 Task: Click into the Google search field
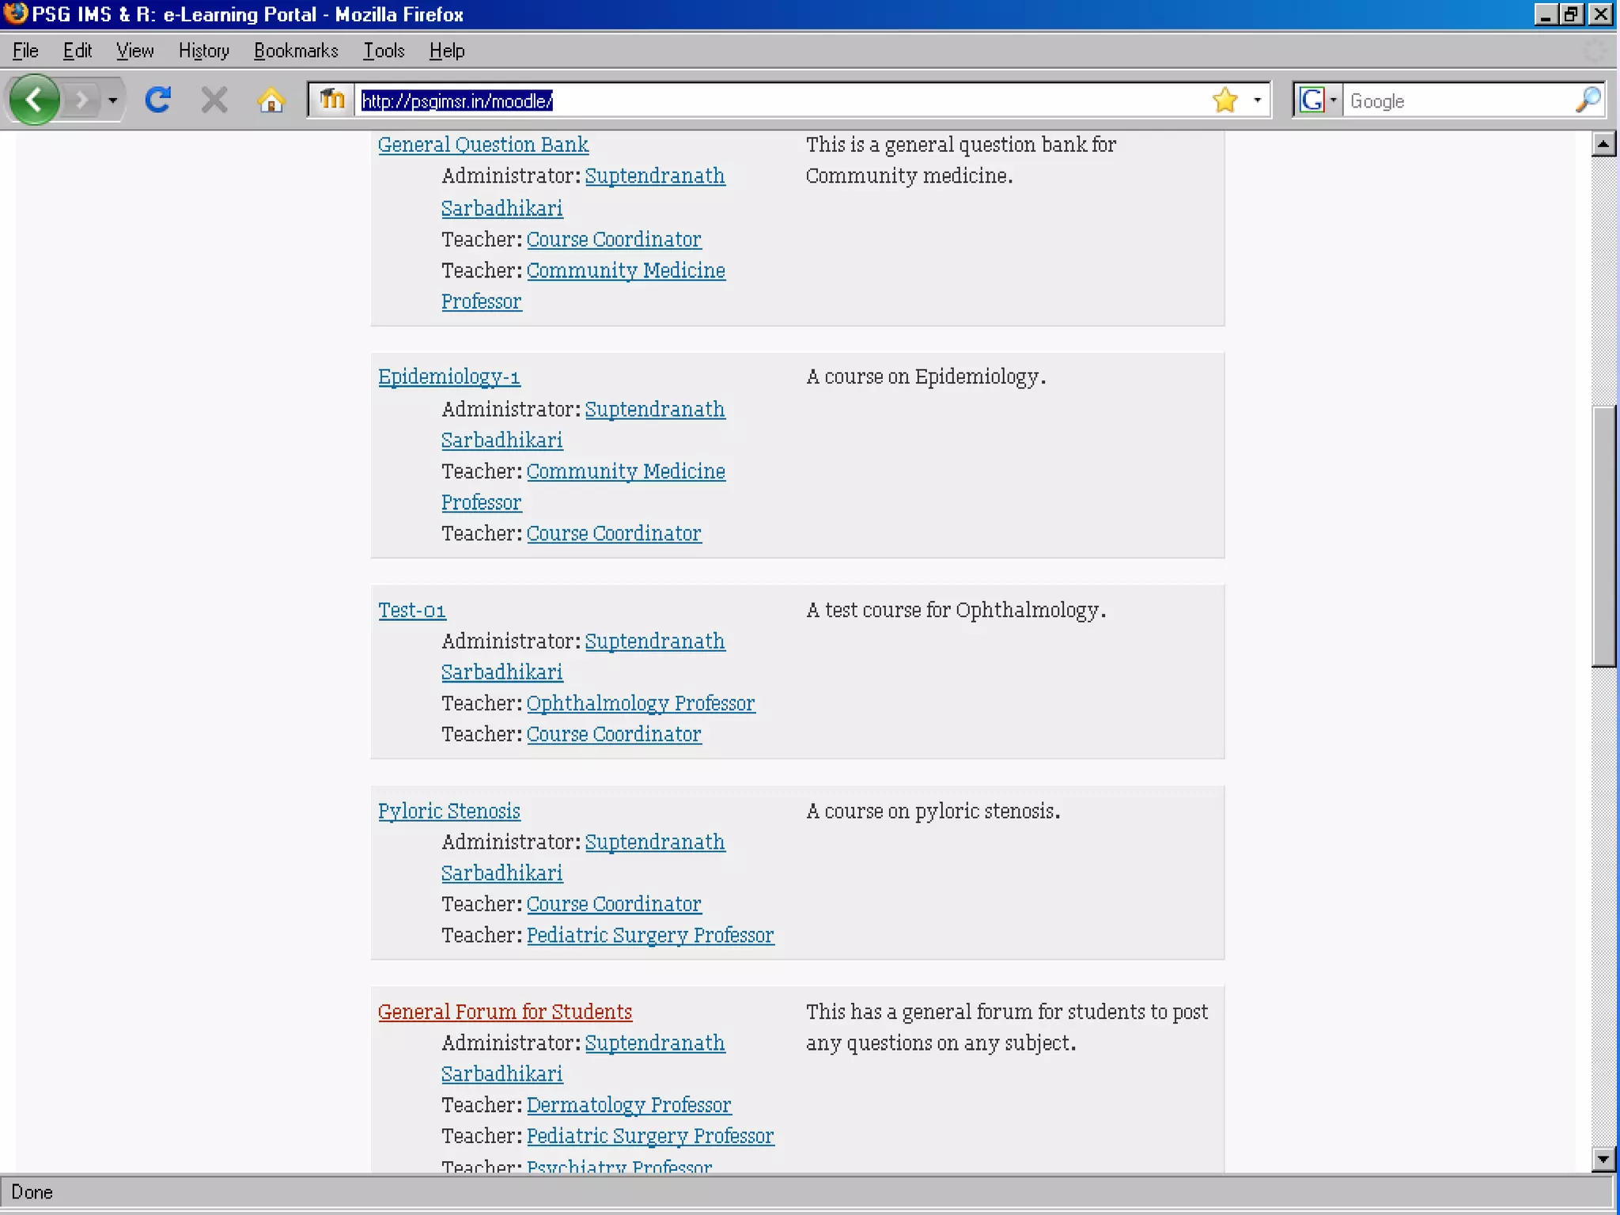[x=1455, y=100]
